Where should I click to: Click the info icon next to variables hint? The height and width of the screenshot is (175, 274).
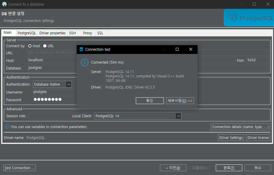tap(7, 127)
